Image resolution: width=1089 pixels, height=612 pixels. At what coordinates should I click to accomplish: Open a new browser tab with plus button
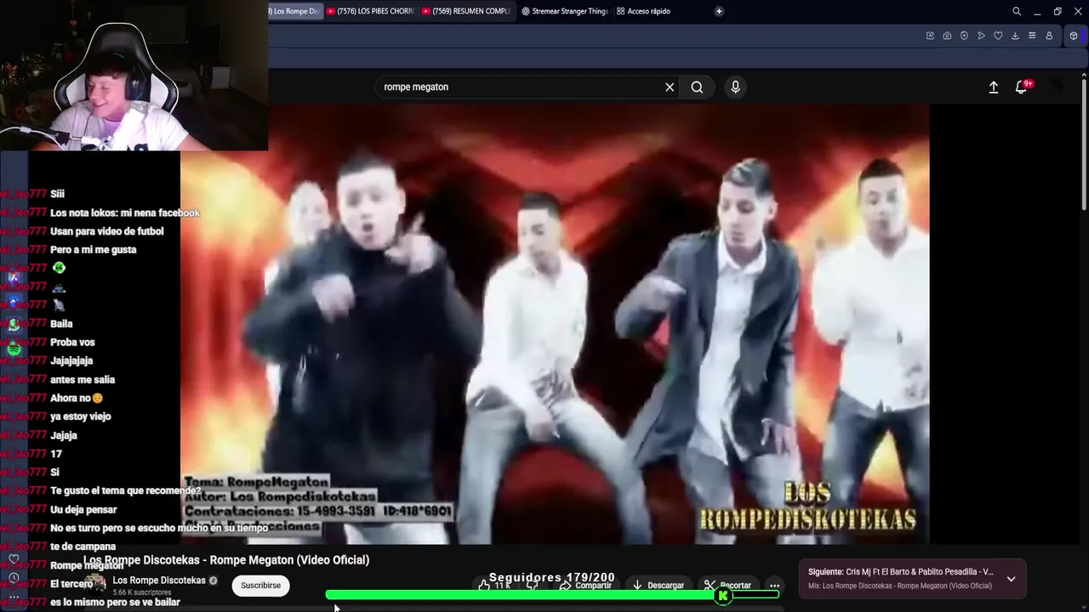[719, 11]
